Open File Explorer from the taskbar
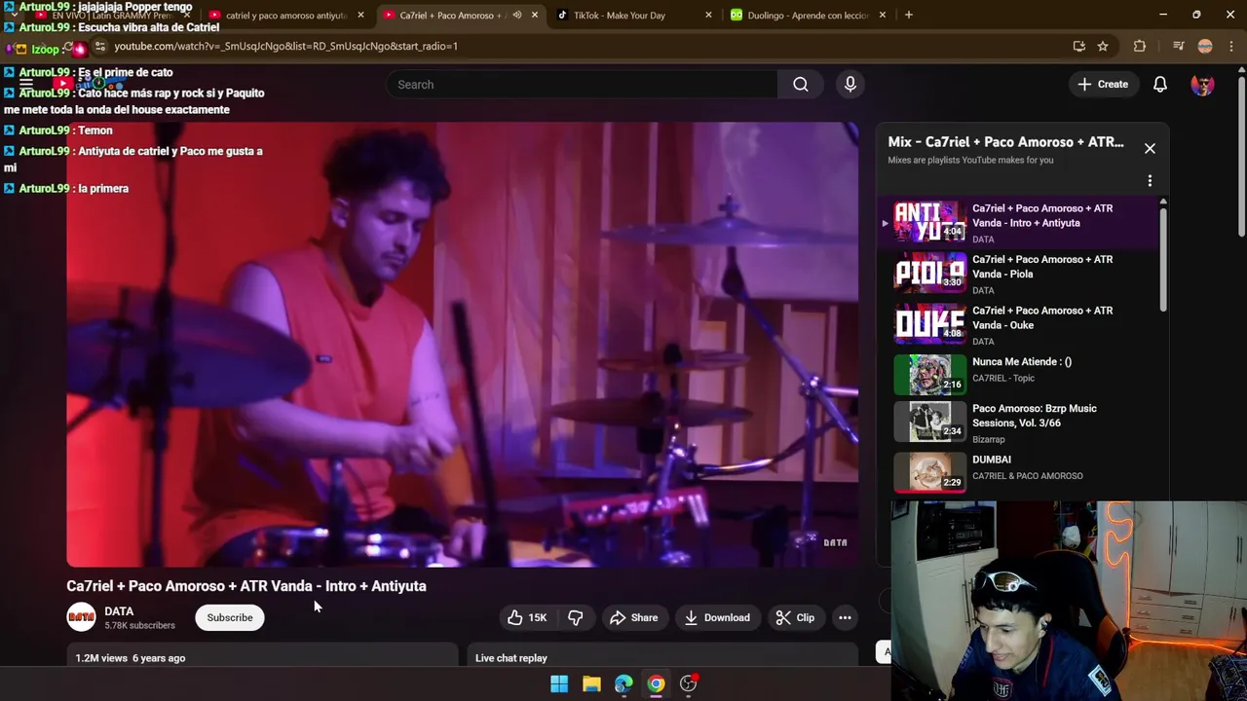 tap(591, 683)
